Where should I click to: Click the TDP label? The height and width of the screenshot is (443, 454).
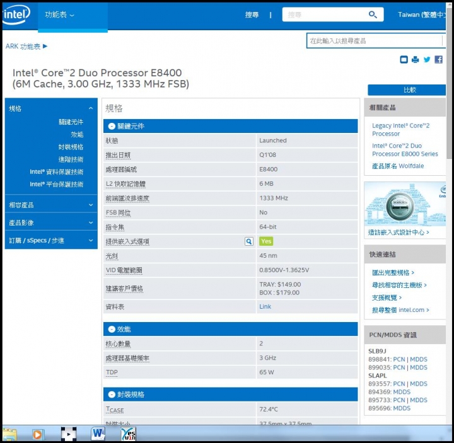(x=112, y=372)
